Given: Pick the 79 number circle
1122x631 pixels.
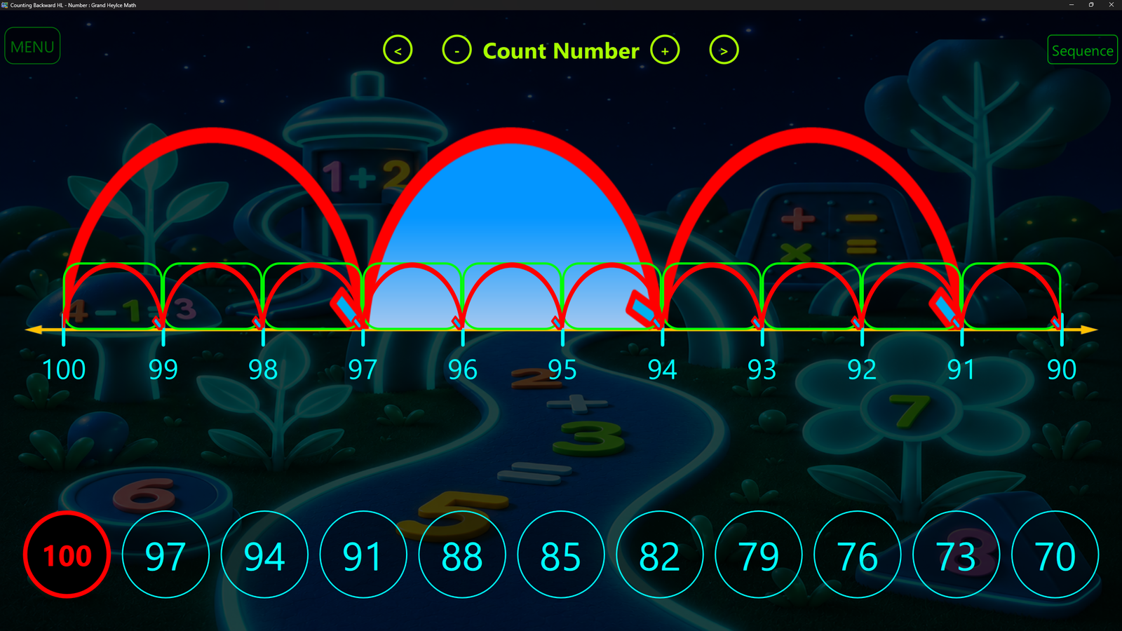Looking at the screenshot, I should (x=759, y=555).
